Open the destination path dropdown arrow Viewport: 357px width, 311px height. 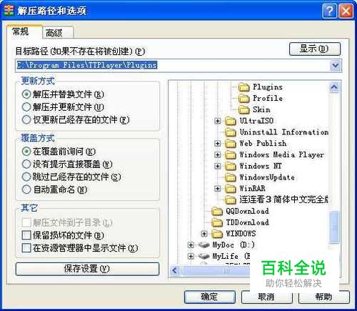[336, 65]
